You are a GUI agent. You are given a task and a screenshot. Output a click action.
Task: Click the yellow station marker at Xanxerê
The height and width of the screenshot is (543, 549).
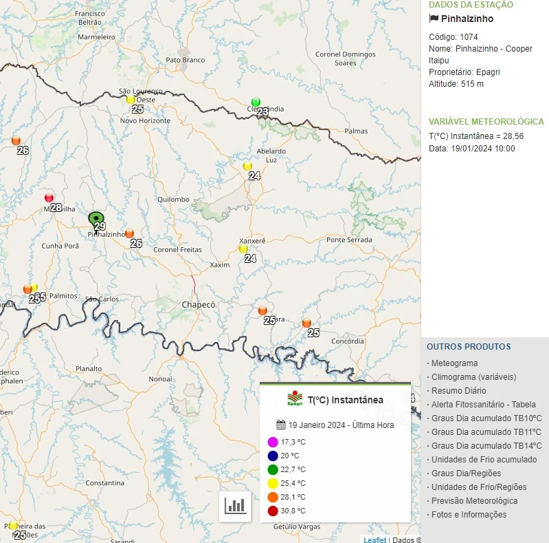point(243,248)
